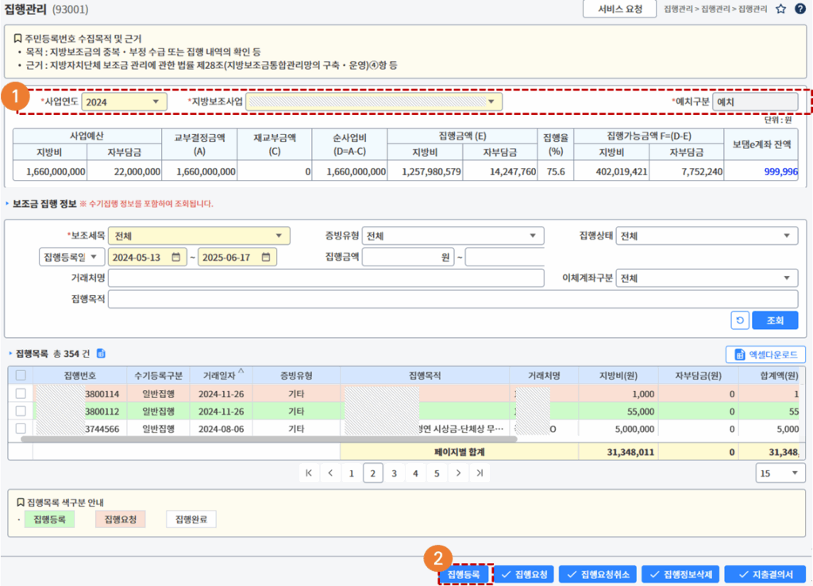
Task: Click the reset filters refresh icon
Action: coord(740,320)
